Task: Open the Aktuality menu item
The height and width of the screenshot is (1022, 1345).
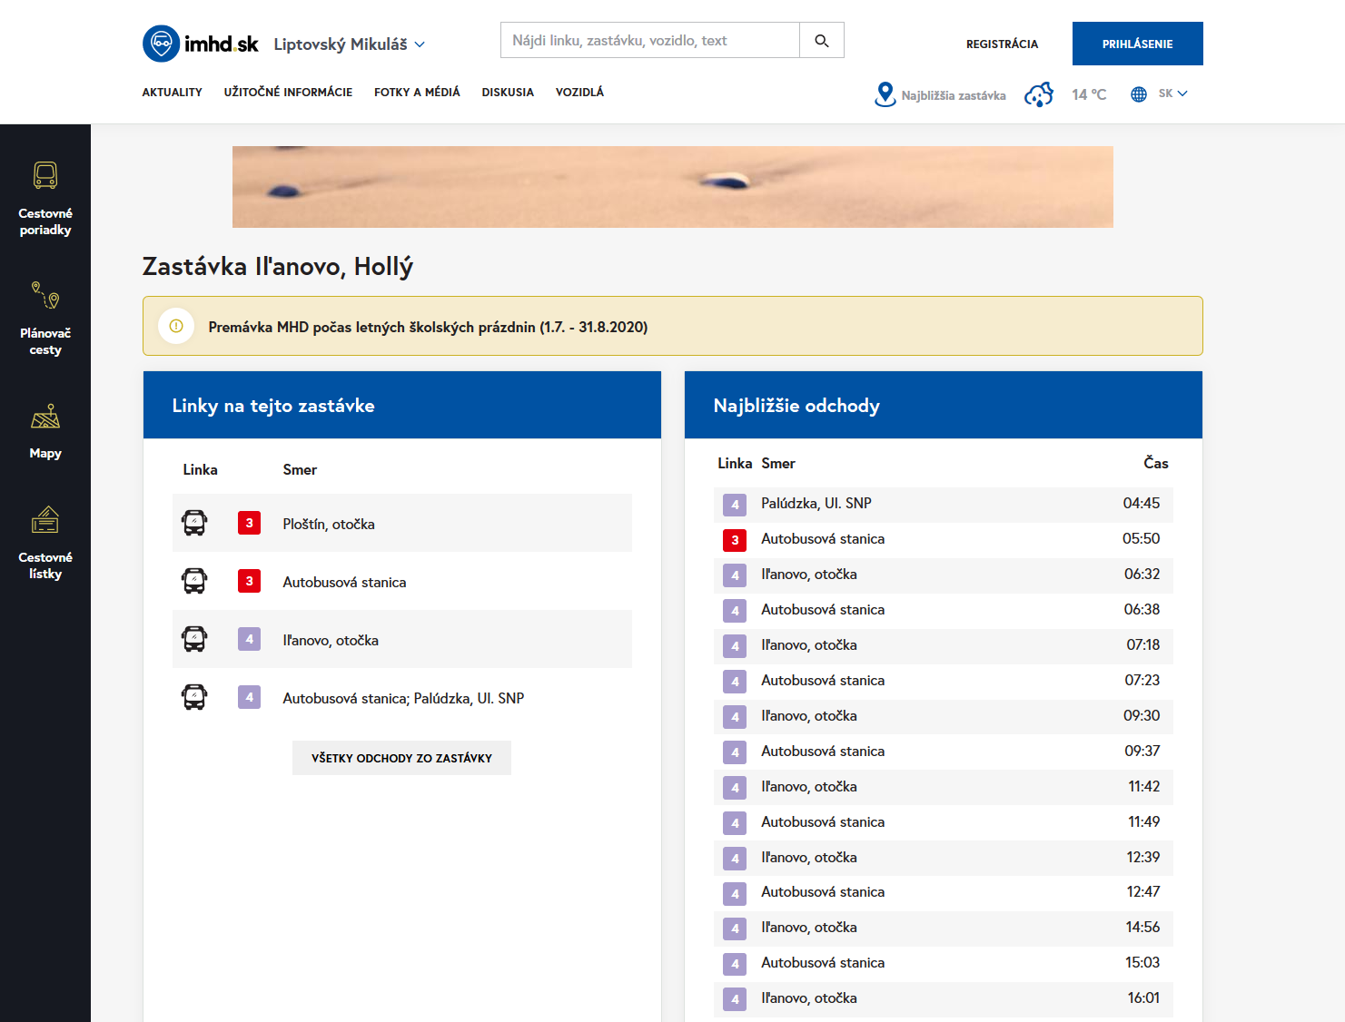Action: click(172, 93)
